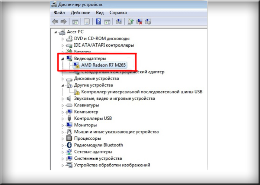Click the Мониторы monitor icon
260x185 pixels.
[69, 125]
